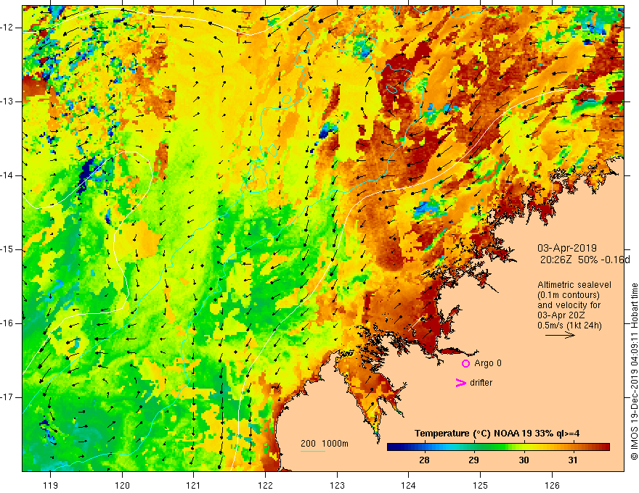Click the longitude label 121
Viewport: 639px width, 493px height.
(x=194, y=485)
